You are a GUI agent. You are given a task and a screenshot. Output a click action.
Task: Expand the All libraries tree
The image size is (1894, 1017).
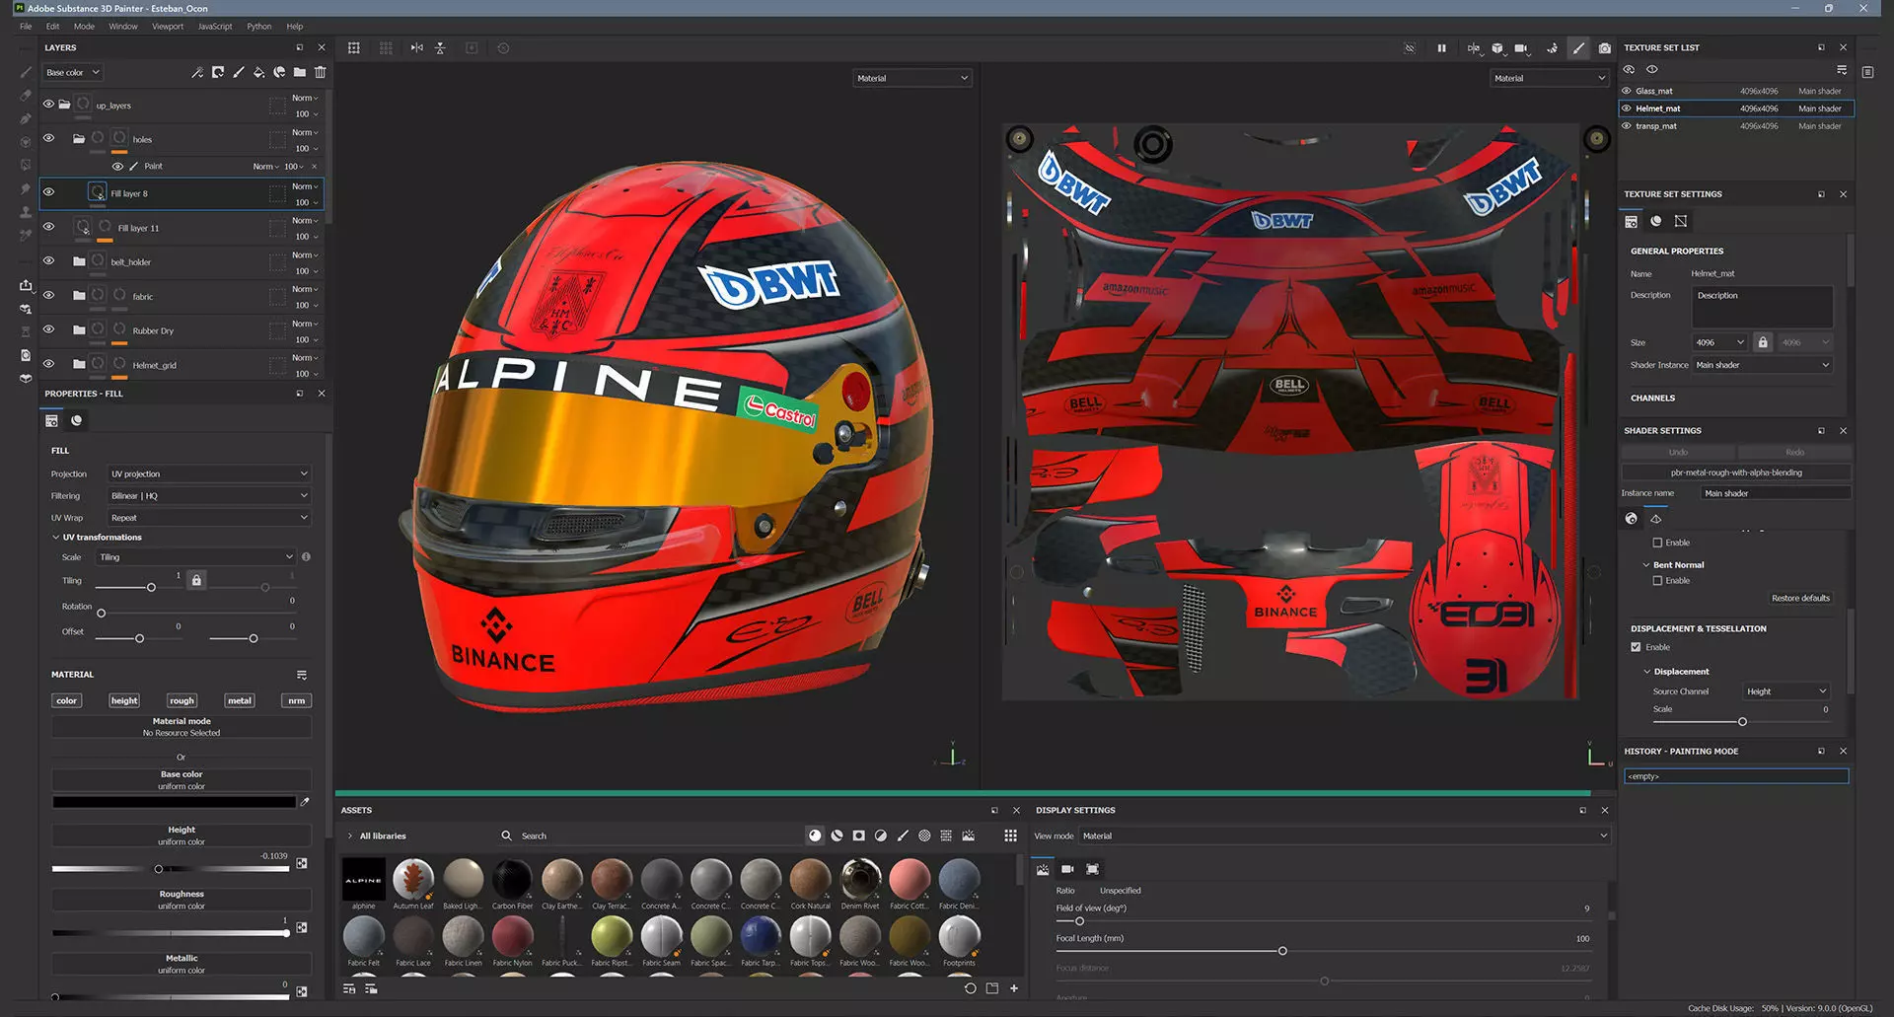click(350, 835)
